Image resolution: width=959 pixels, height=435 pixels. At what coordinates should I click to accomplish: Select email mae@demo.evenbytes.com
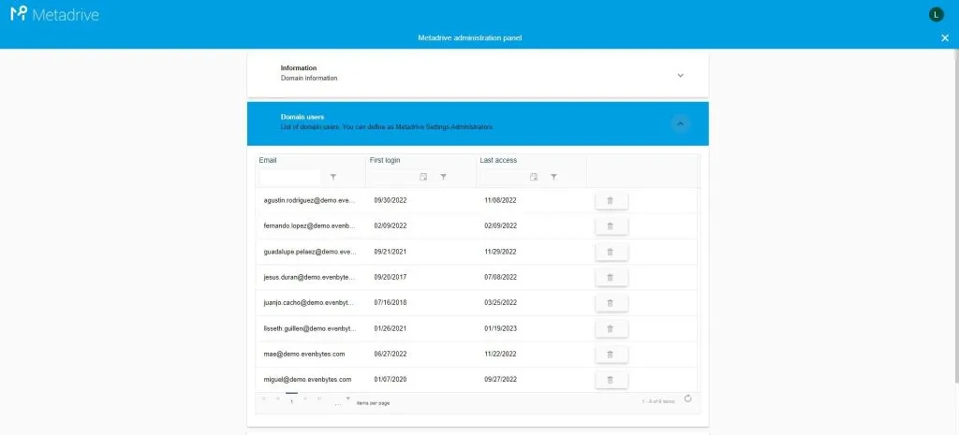304,355
